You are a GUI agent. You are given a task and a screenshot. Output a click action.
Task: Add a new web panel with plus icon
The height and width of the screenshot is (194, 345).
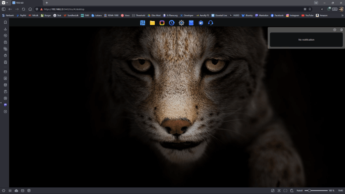coord(5,111)
